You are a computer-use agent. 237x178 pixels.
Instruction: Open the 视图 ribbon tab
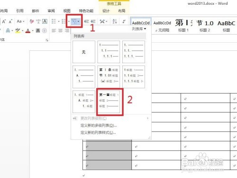(67, 11)
